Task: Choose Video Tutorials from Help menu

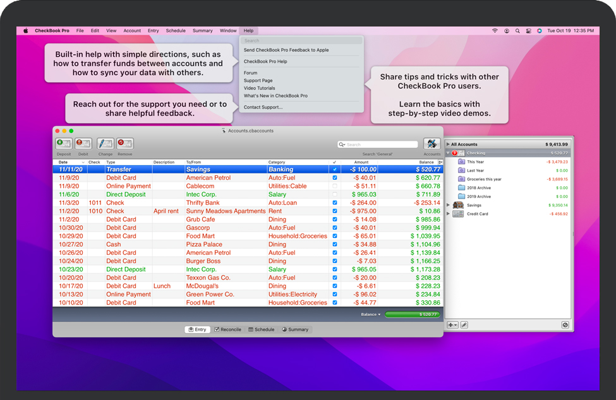Action: (x=259, y=88)
